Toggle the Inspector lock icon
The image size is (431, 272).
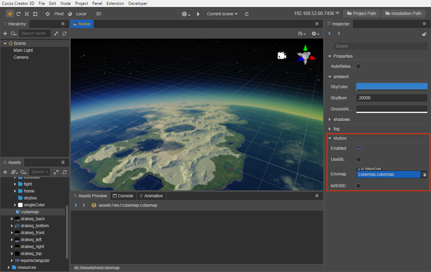[424, 34]
